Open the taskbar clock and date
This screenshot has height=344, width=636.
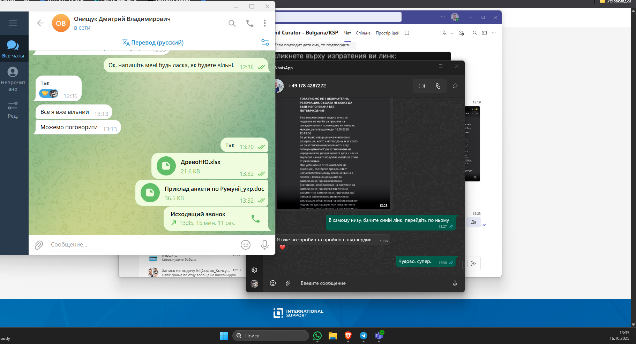tap(620, 336)
